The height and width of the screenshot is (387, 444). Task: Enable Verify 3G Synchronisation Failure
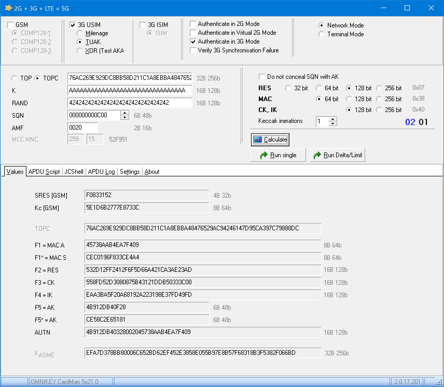(x=193, y=50)
